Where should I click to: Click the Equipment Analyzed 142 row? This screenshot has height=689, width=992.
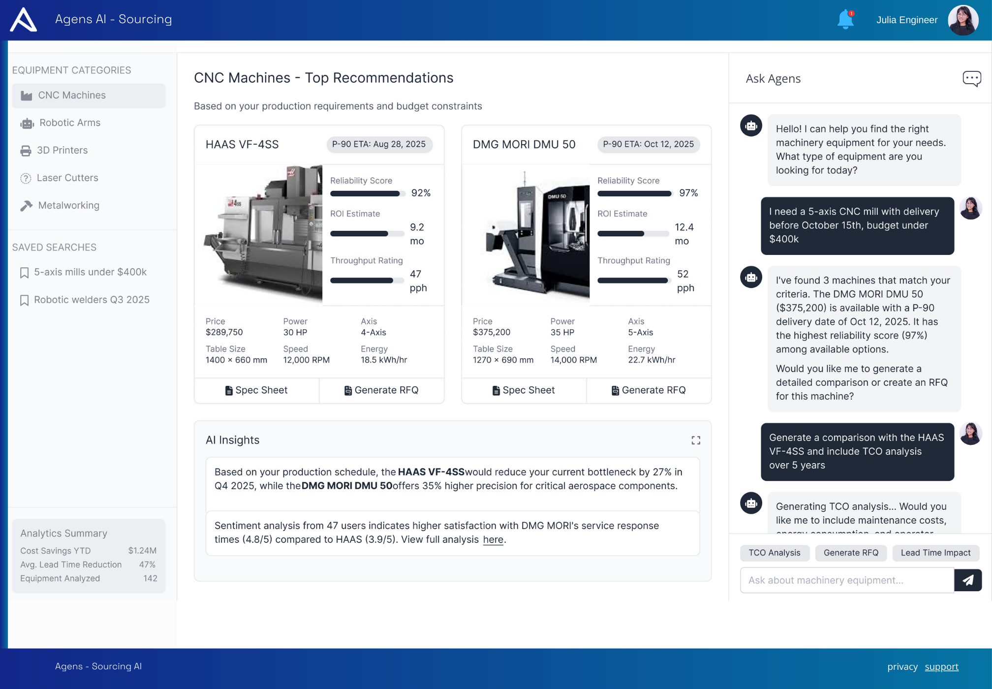(x=89, y=578)
